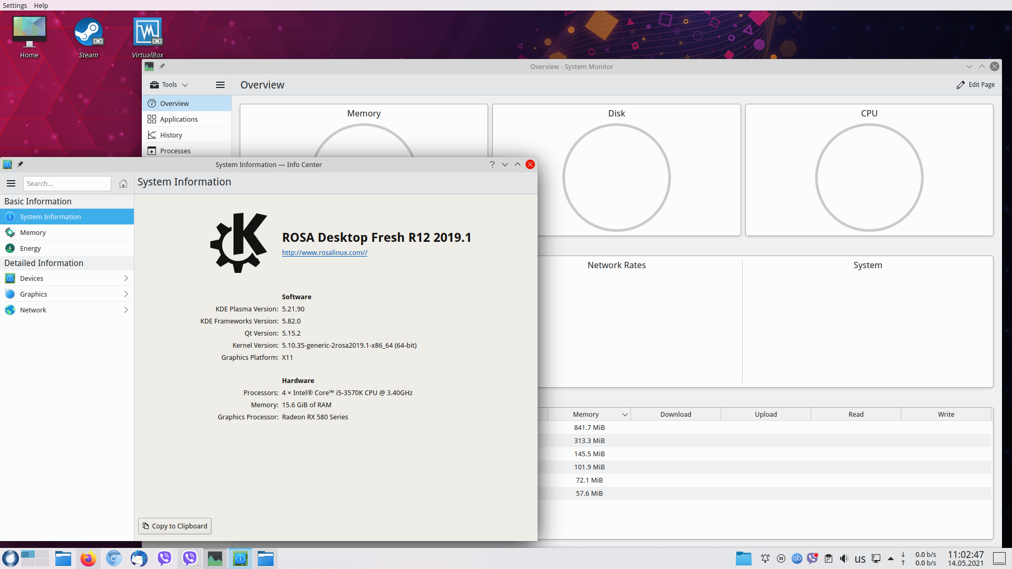Open the rosalinux.com link
The image size is (1012, 569).
[324, 252]
